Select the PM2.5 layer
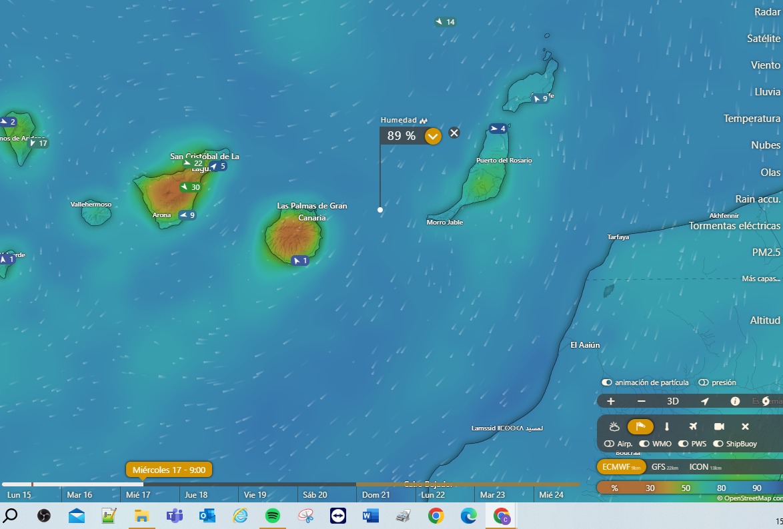 (766, 253)
